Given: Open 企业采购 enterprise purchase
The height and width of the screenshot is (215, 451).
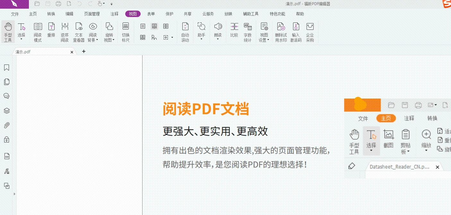Looking at the screenshot, I should click(x=310, y=32).
